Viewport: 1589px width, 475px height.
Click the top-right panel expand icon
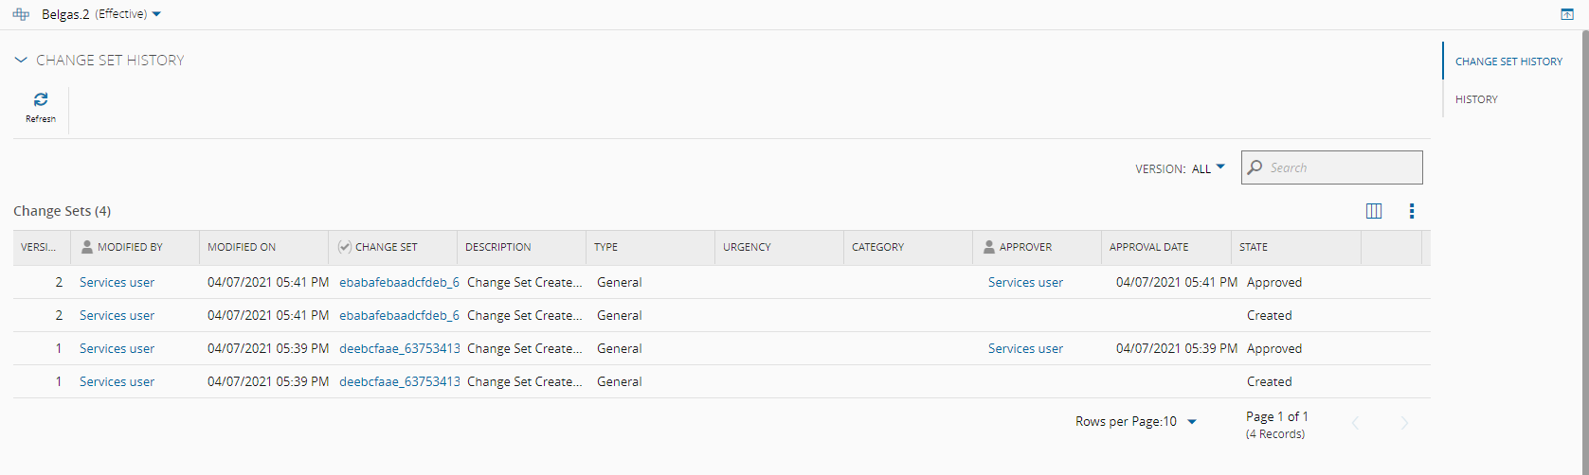tap(1567, 14)
